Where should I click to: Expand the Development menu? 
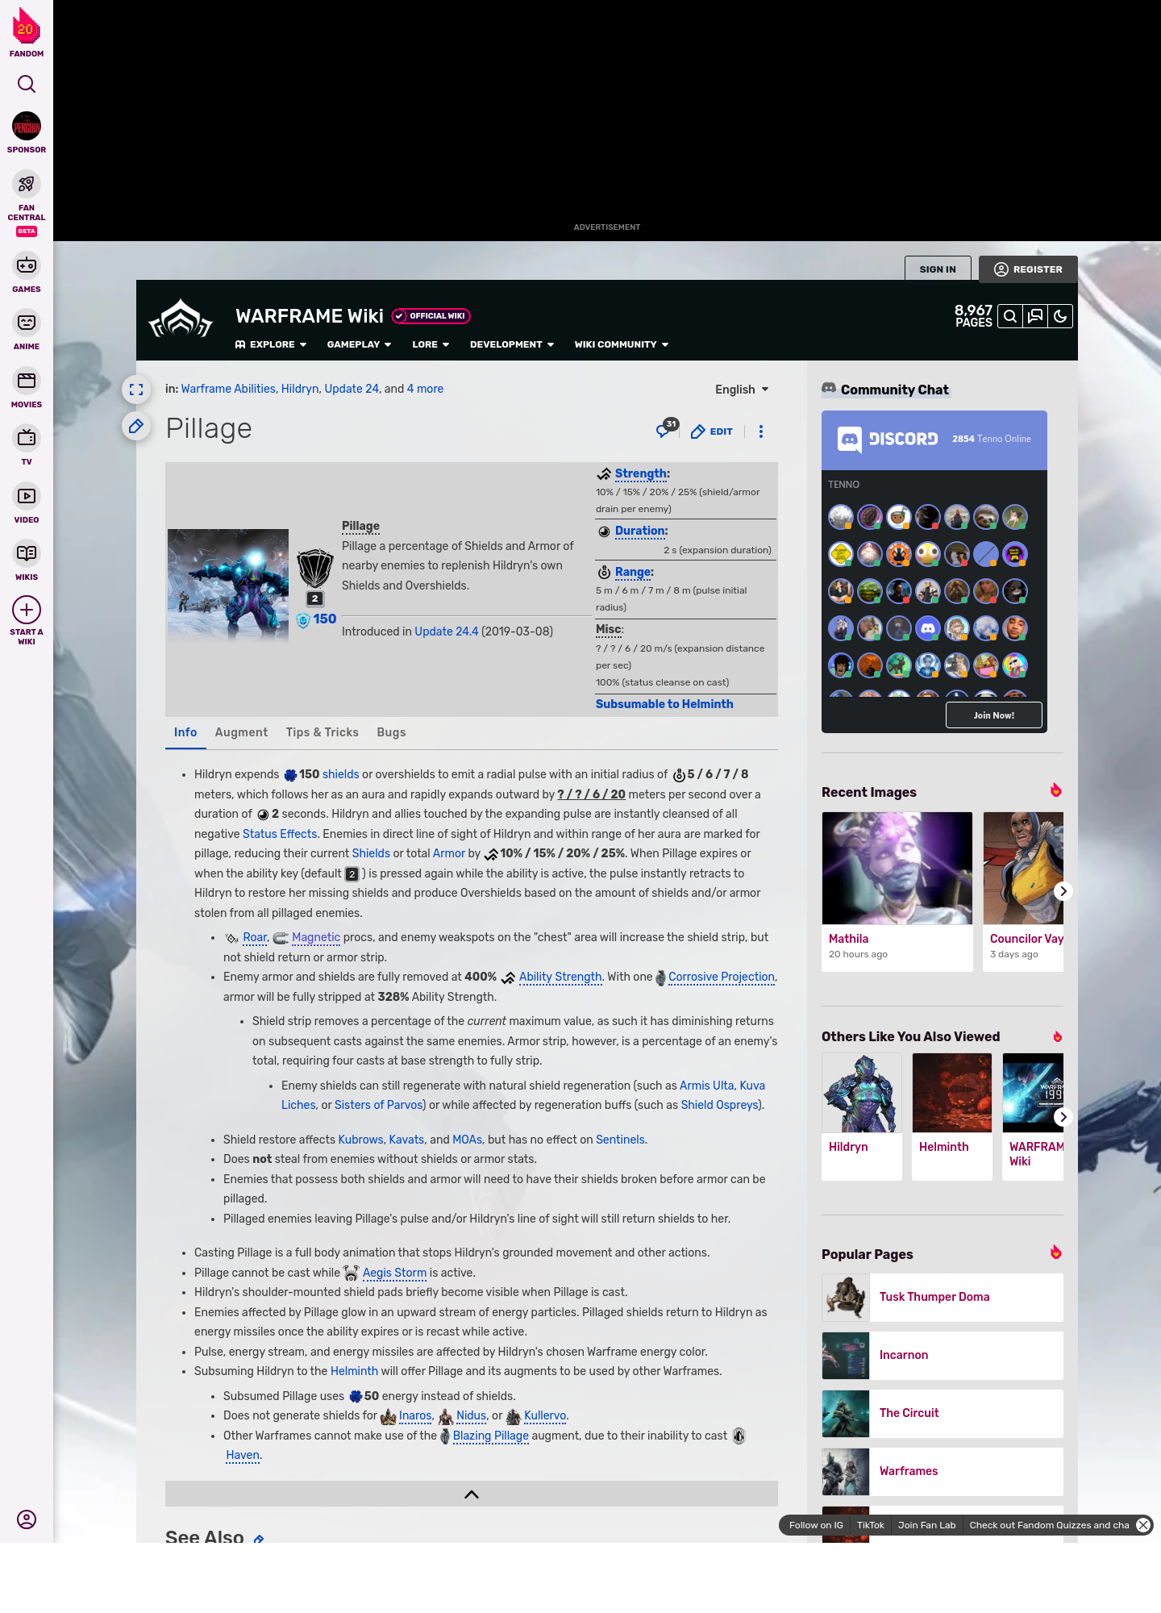click(x=512, y=344)
